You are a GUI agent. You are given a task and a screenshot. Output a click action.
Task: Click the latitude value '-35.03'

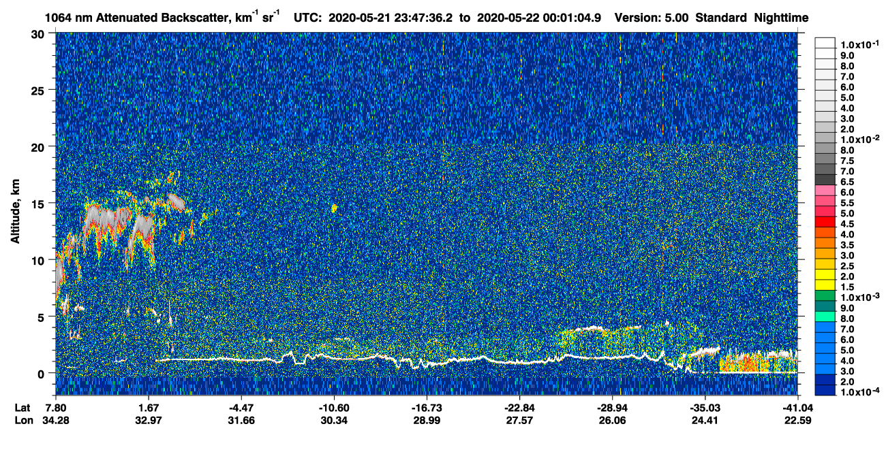click(704, 407)
